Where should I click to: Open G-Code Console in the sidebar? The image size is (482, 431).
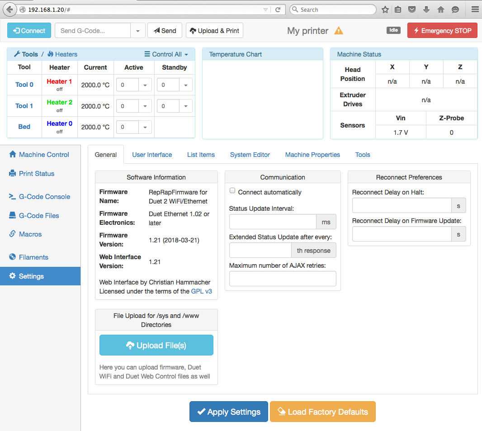[44, 197]
